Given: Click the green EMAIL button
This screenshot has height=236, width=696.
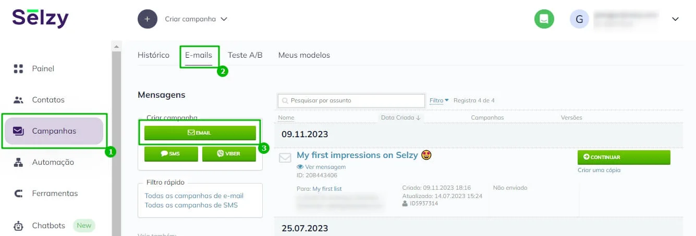Looking at the screenshot, I should click(x=200, y=133).
